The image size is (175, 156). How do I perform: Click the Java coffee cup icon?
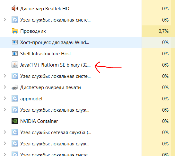[15, 65]
